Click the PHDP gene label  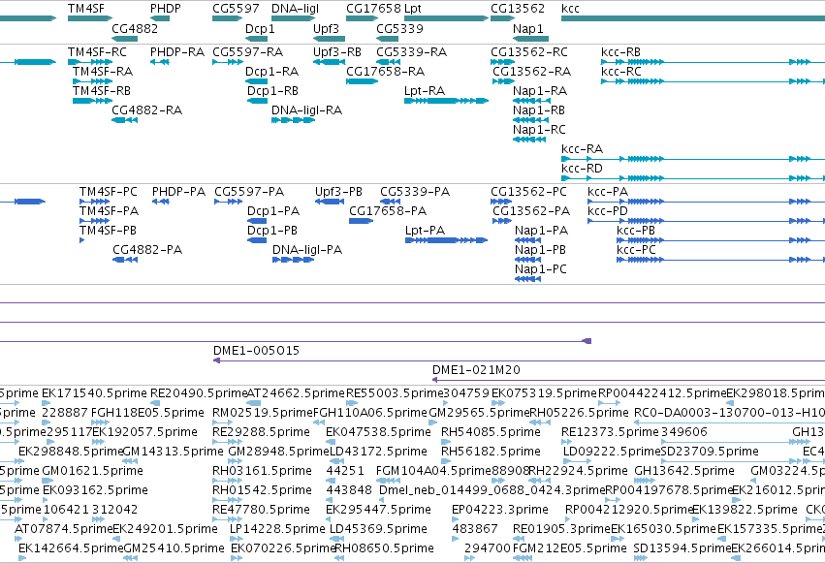(x=165, y=9)
